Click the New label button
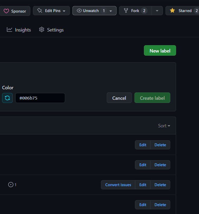The image size is (199, 214). tap(160, 50)
